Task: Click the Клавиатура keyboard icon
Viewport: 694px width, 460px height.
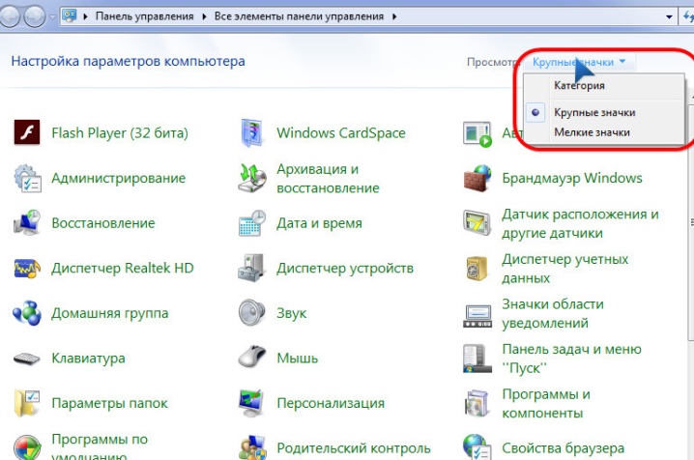Action: point(26,359)
